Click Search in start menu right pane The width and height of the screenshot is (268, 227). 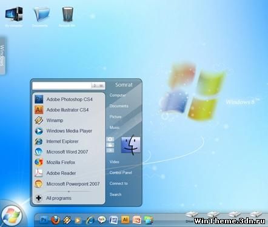[115, 194]
